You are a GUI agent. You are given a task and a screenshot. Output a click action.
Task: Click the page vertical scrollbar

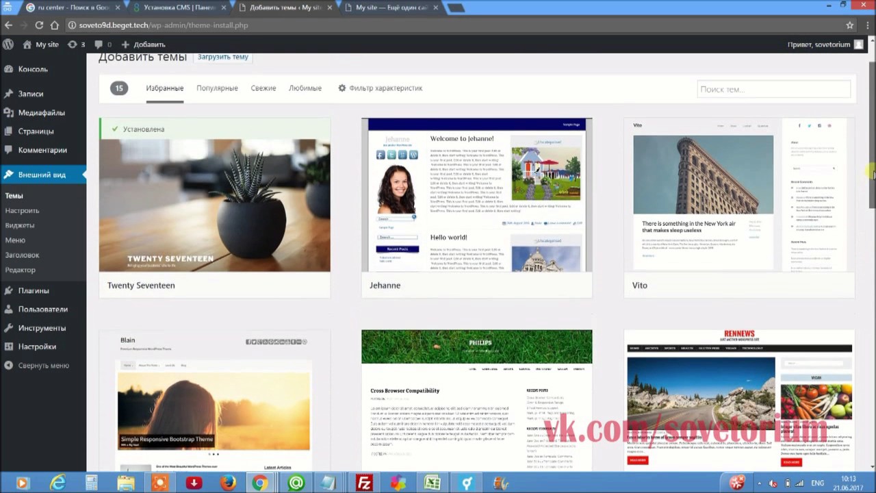pyautogui.click(x=872, y=134)
